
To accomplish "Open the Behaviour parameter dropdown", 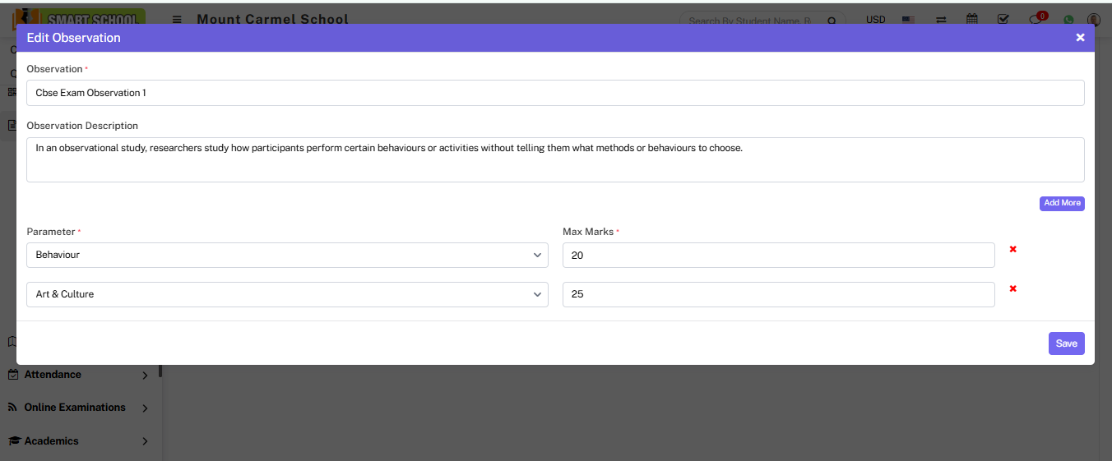I will (x=287, y=256).
